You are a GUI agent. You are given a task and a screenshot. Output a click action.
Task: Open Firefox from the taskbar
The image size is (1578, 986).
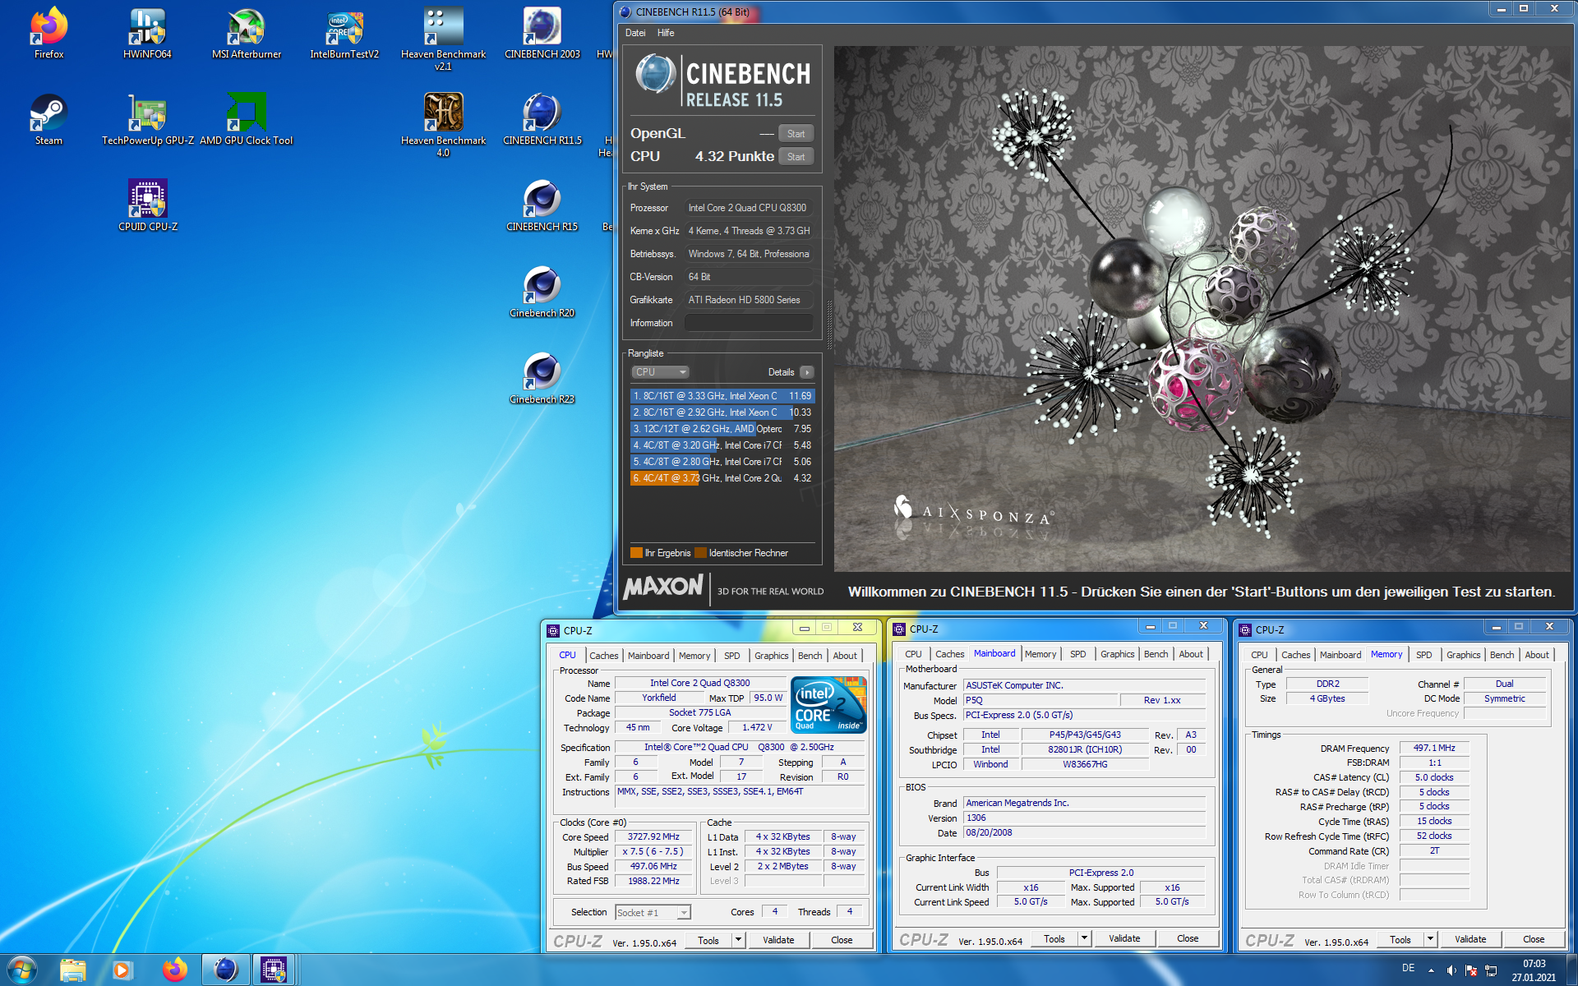173,970
